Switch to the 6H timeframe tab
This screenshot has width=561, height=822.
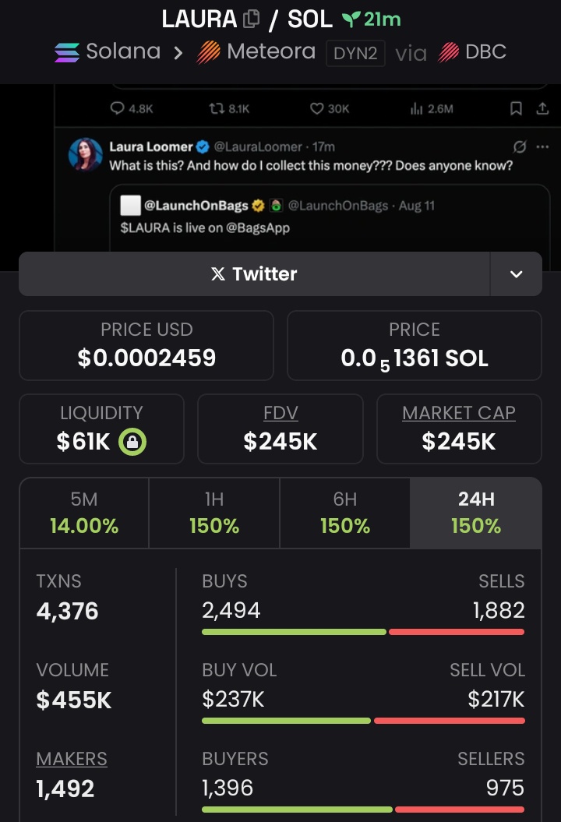pyautogui.click(x=344, y=513)
